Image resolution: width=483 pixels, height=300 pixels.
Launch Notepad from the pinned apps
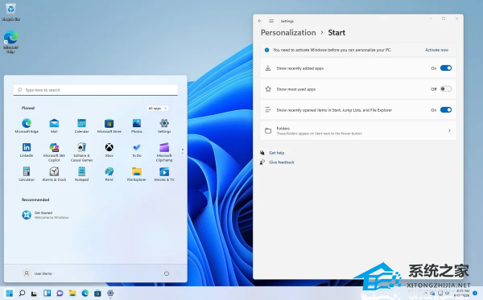click(x=81, y=174)
